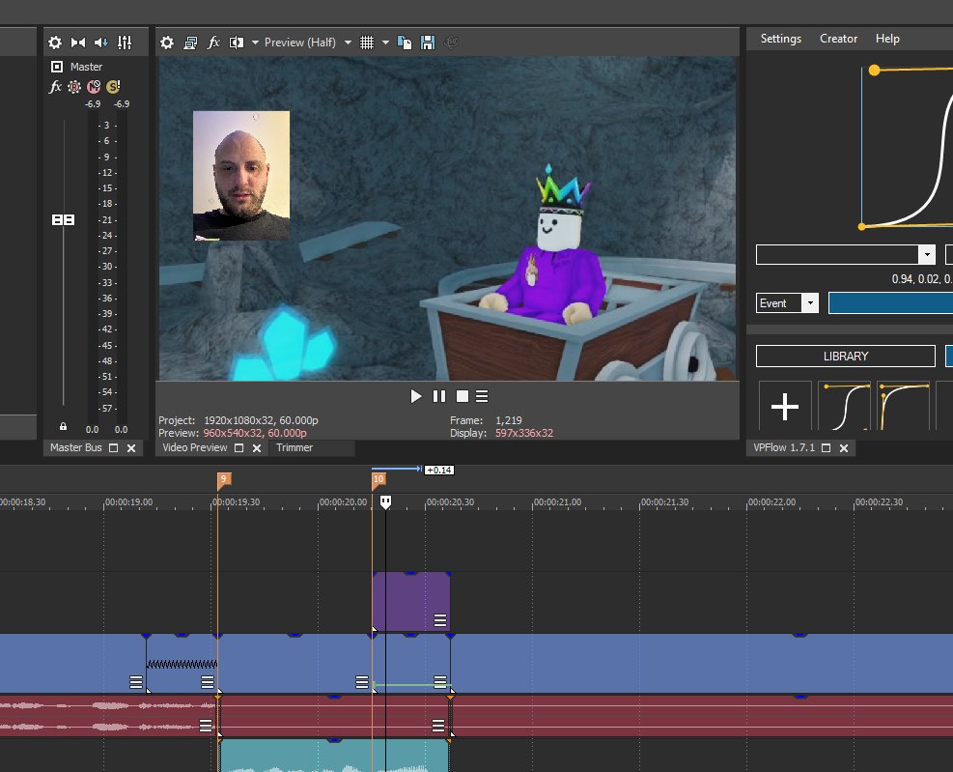Image resolution: width=953 pixels, height=772 pixels.
Task: Close the Master Bus panel
Action: click(x=131, y=447)
